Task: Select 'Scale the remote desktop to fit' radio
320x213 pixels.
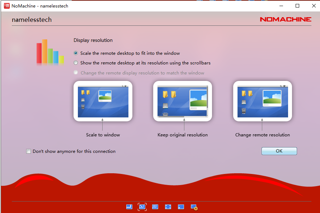Action: (76, 53)
